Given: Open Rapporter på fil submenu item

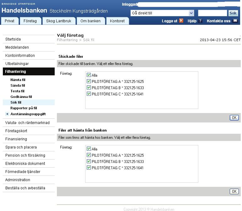Looking at the screenshot, I should [24, 108].
